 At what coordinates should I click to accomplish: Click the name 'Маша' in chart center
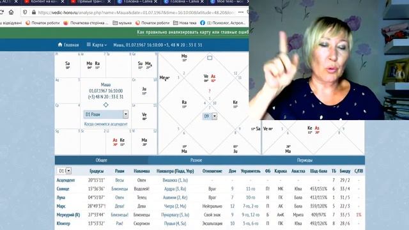point(105,84)
